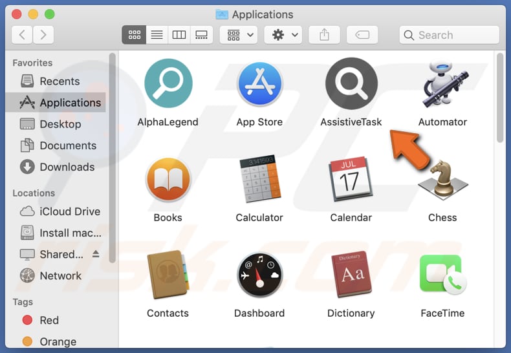
Task: Click the Dictionary name label
Action: [x=351, y=314]
